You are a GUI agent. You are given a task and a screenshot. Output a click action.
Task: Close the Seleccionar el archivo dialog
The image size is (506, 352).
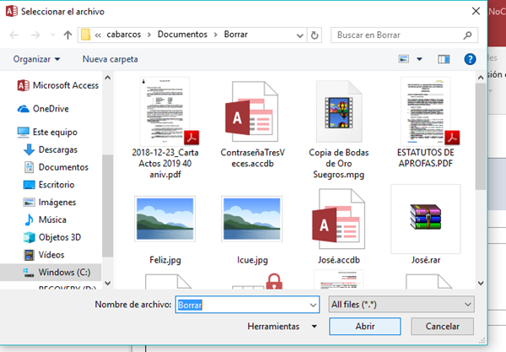[476, 11]
